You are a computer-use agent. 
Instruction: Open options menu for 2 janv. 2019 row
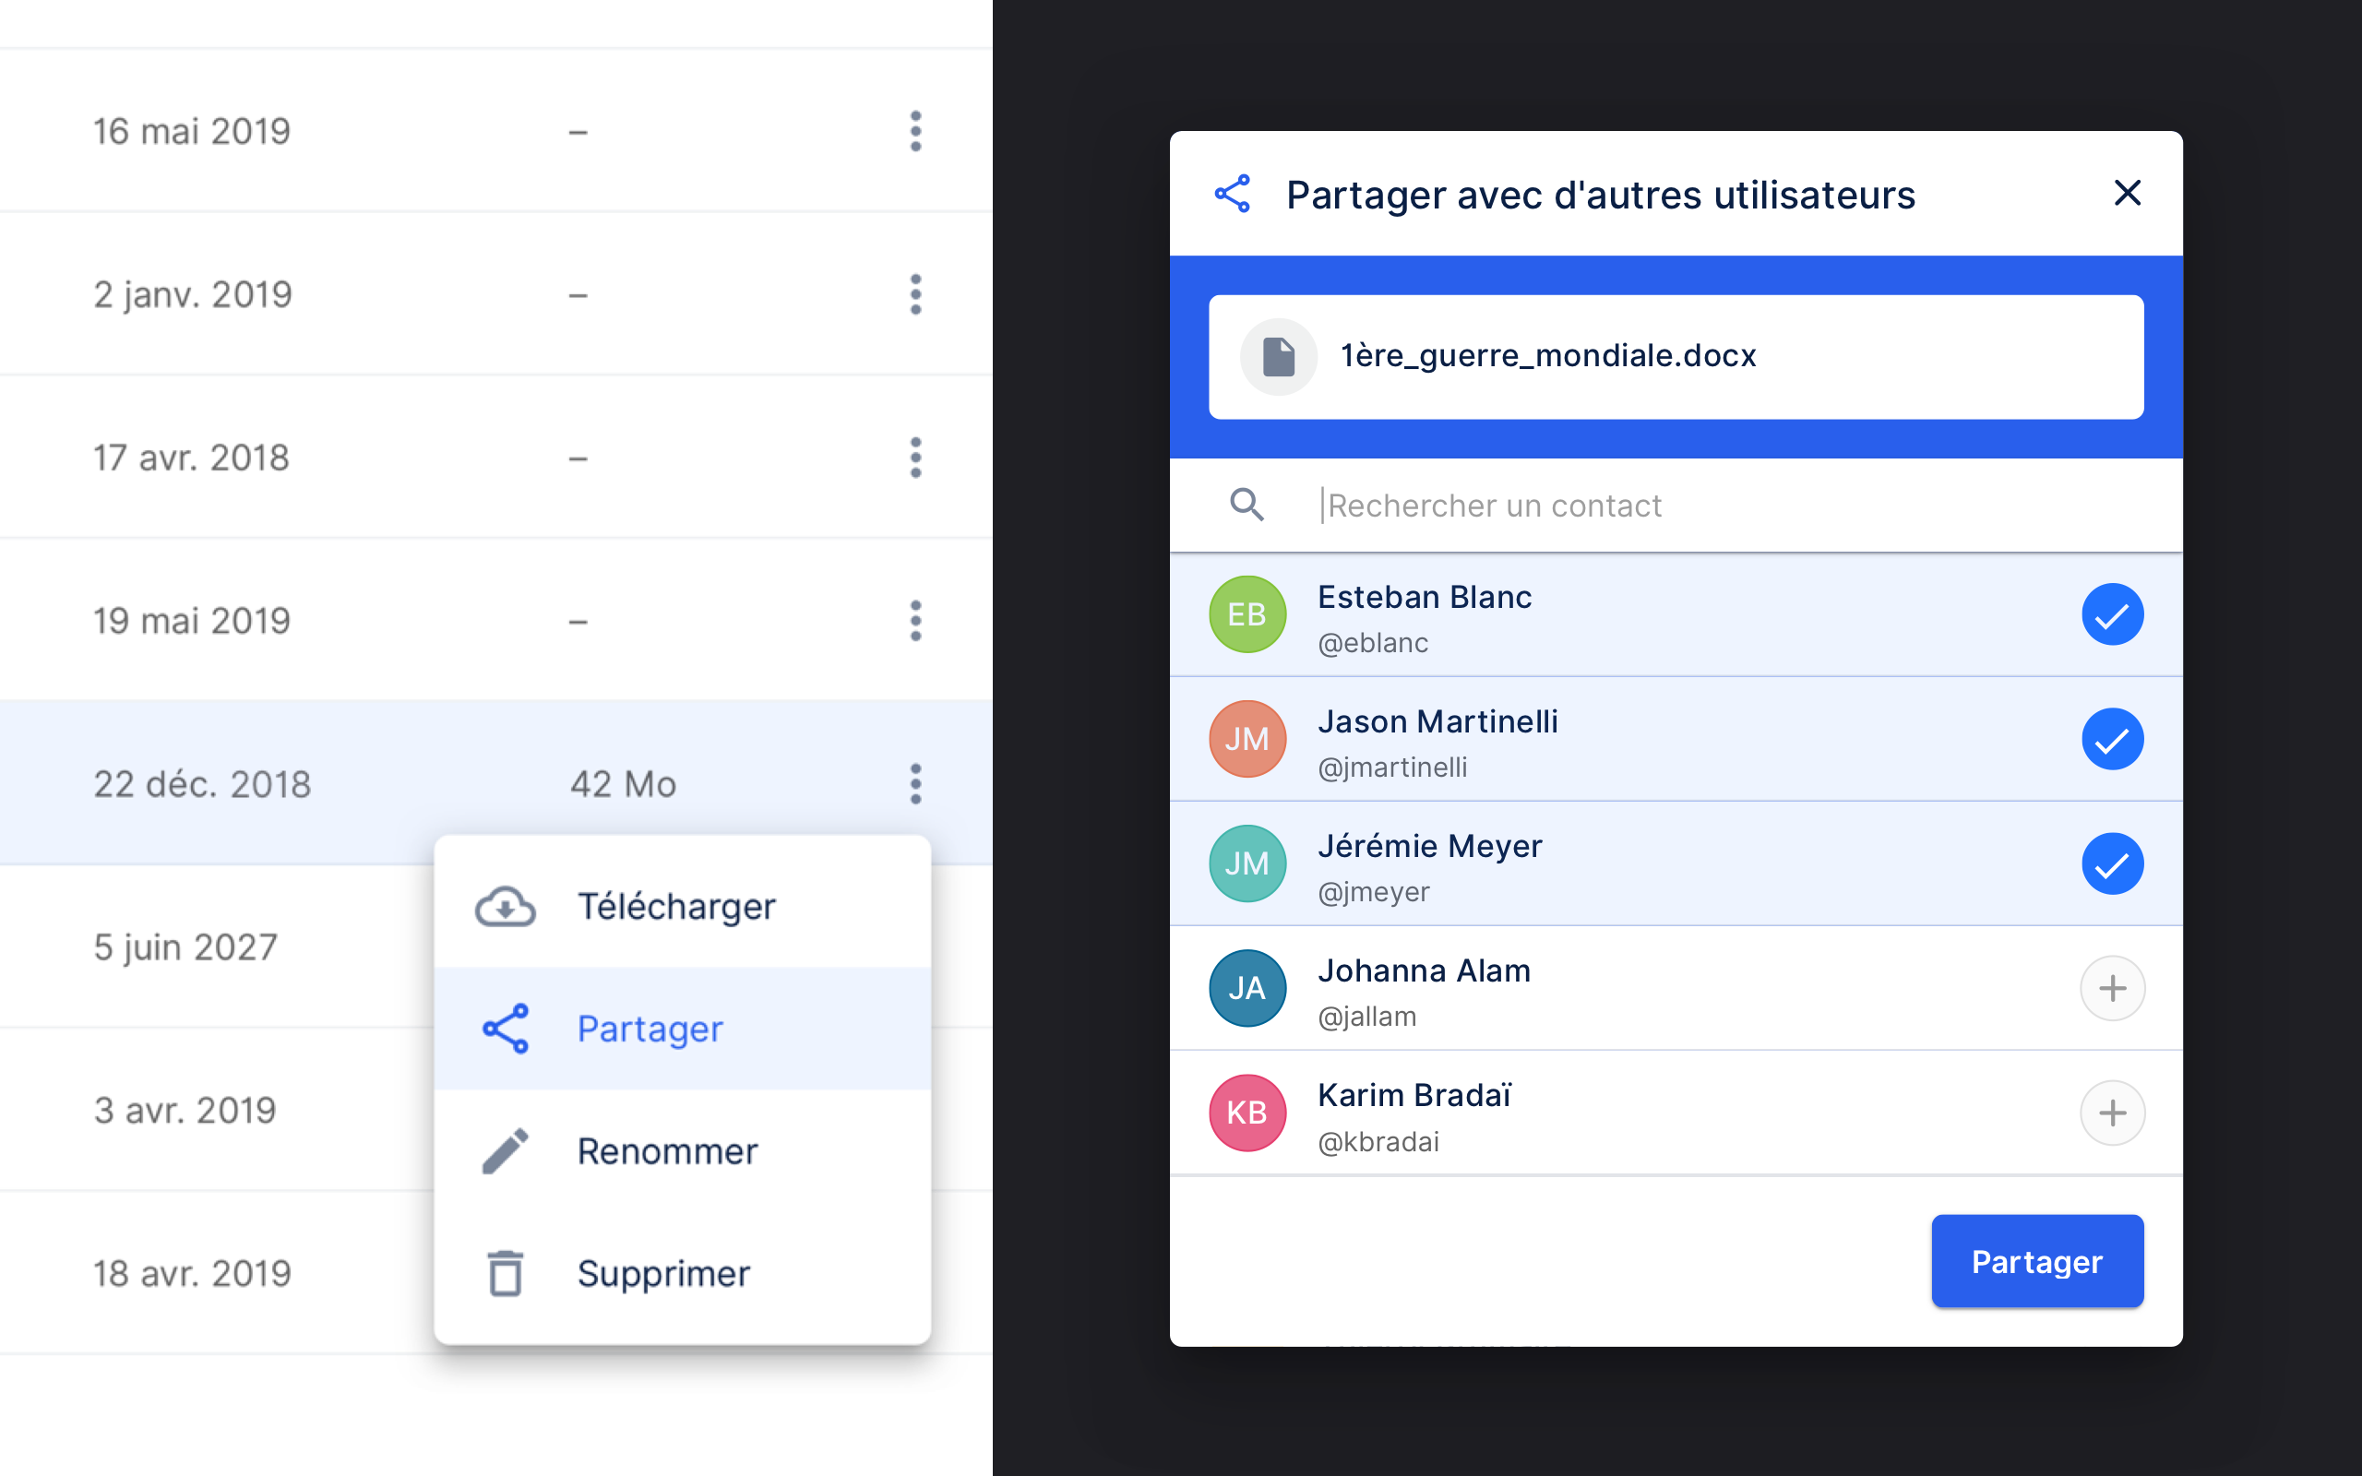tap(915, 294)
